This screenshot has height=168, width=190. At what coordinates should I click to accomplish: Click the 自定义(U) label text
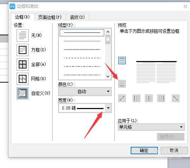click(41, 93)
